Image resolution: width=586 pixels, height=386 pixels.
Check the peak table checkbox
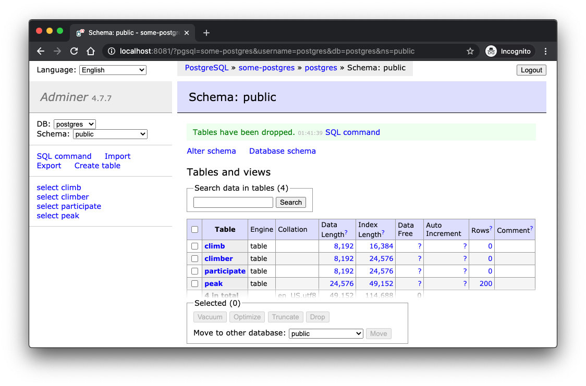pyautogui.click(x=194, y=284)
